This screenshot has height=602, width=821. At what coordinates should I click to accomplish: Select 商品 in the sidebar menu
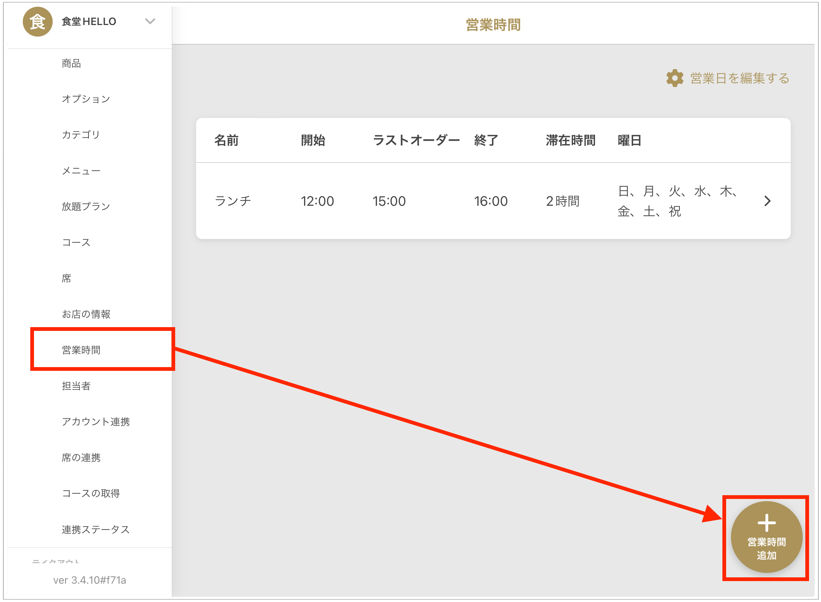tap(71, 63)
